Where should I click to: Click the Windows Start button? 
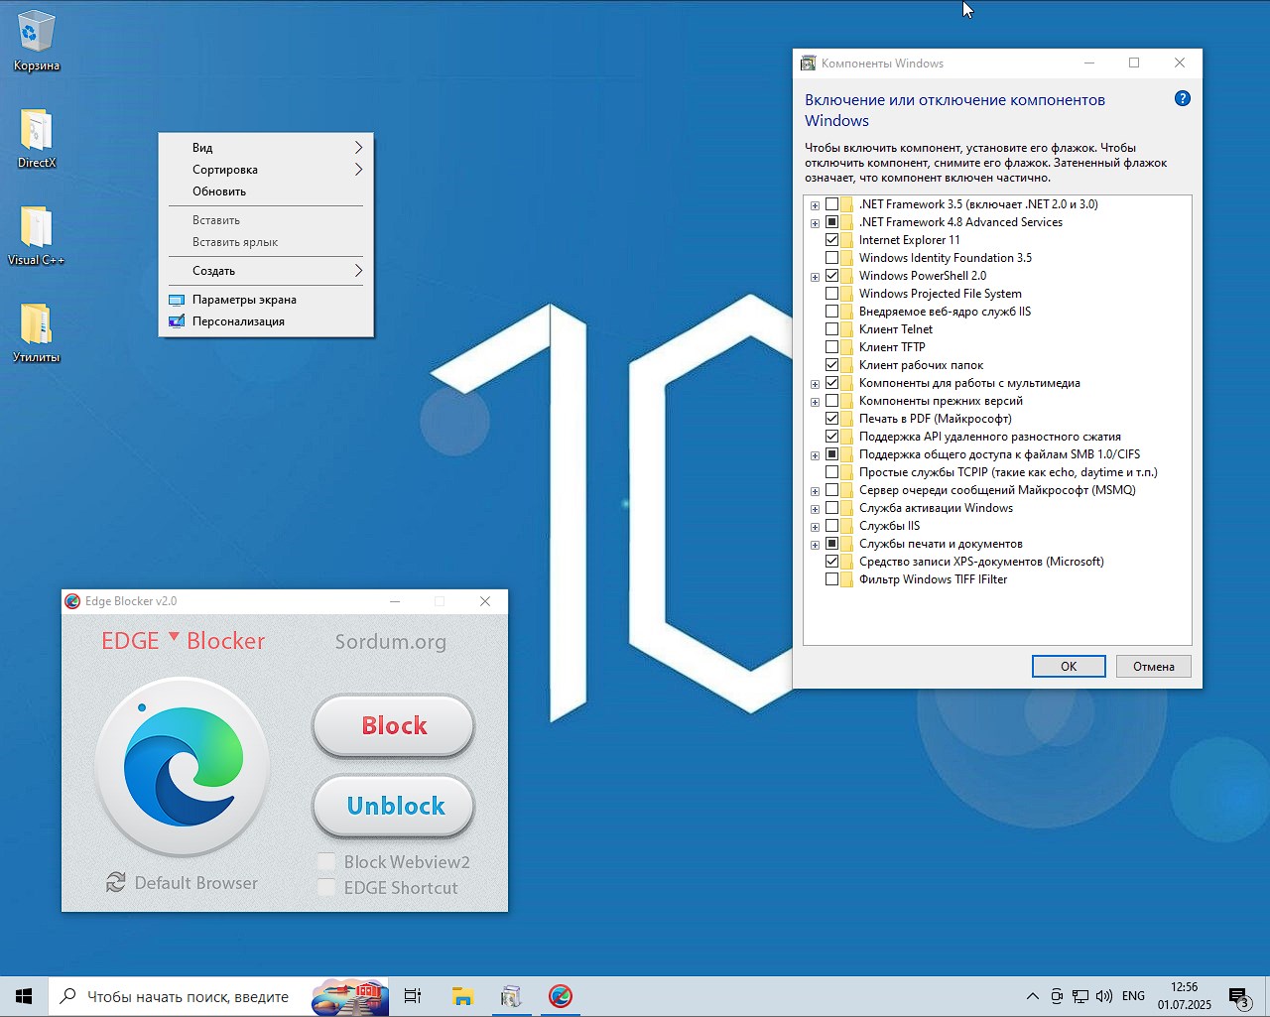24,996
